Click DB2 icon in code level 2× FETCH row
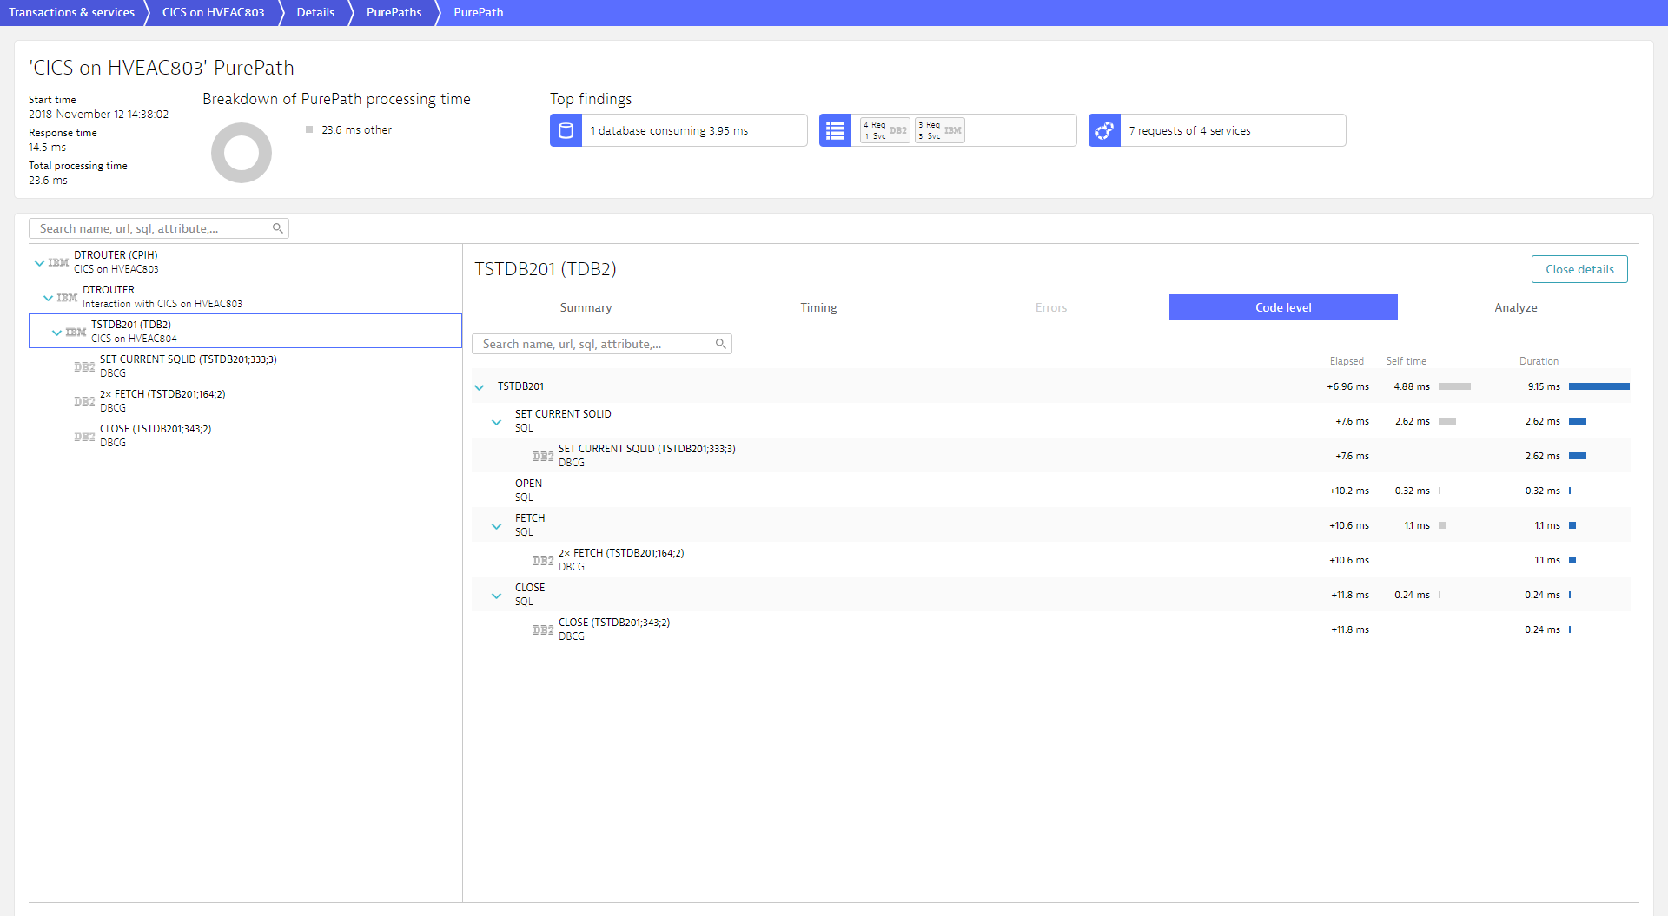The width and height of the screenshot is (1668, 916). coord(543,560)
